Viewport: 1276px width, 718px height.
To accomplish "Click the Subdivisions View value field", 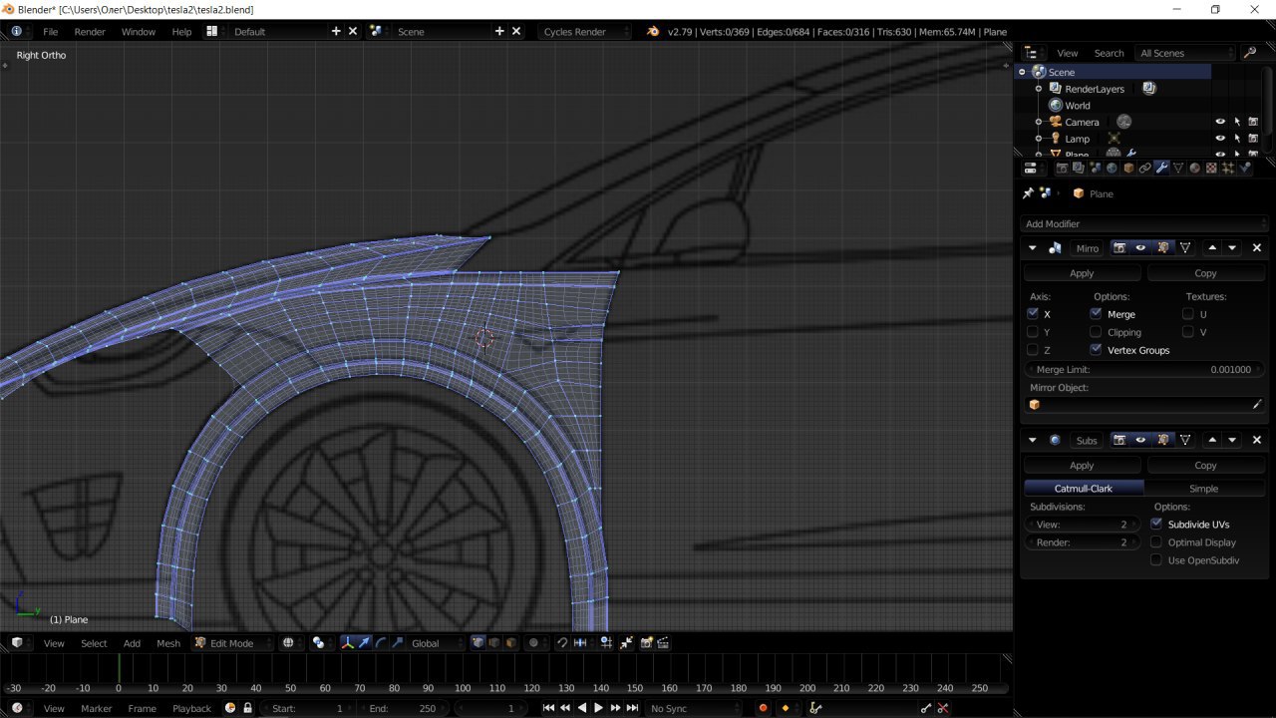I will pyautogui.click(x=1083, y=524).
